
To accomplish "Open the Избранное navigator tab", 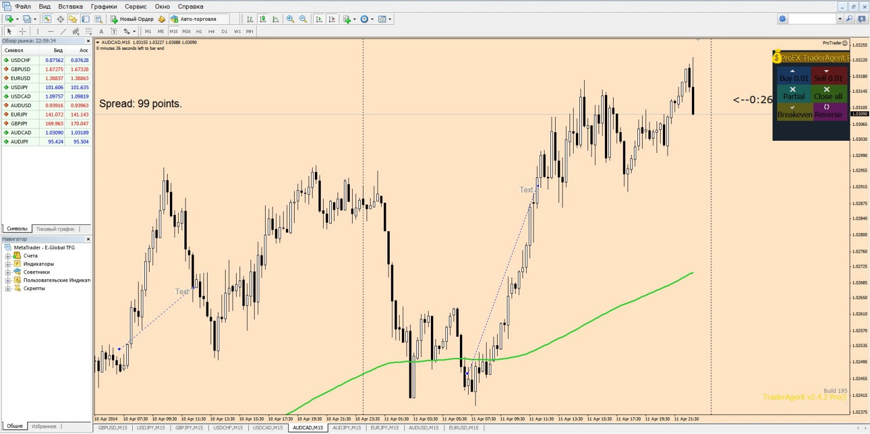I will (44, 426).
